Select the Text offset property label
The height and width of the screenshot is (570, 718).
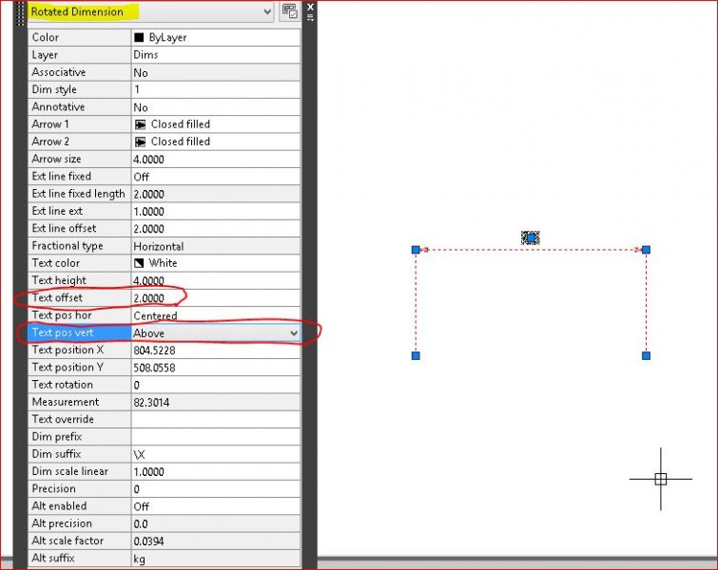(x=80, y=297)
